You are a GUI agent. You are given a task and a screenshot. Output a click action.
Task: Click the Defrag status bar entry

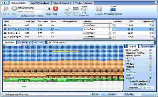(95, 94)
